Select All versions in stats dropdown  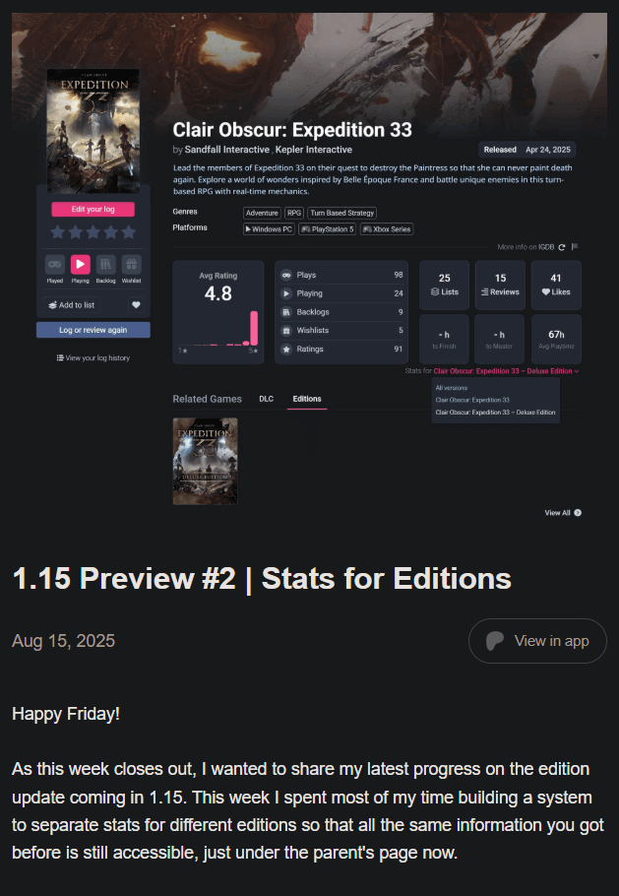451,388
